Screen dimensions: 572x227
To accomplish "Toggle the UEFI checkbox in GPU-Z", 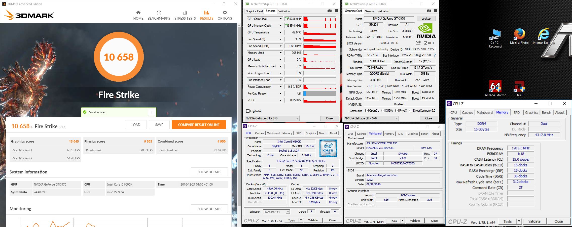I will tap(425, 43).
